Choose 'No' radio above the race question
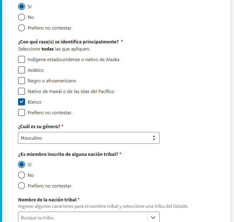234x222 pixels. pyautogui.click(x=22, y=17)
